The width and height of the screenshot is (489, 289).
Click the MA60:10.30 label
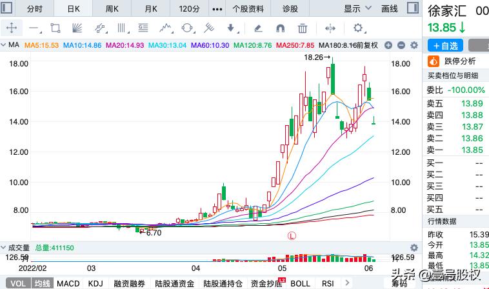point(210,46)
